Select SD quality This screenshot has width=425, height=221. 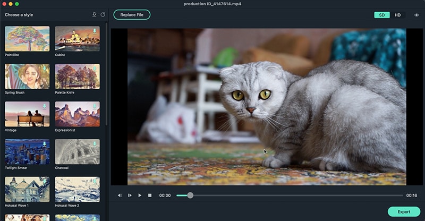[x=382, y=15]
